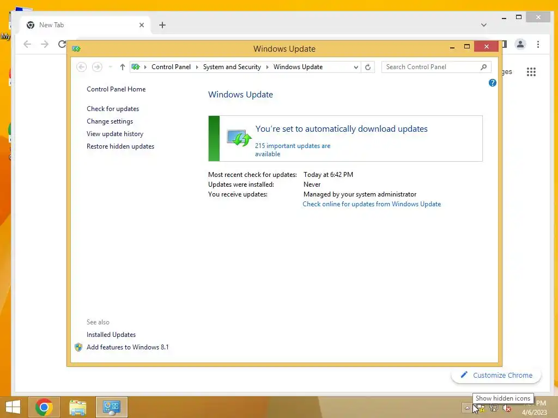Click network icon in system tray
558x418 pixels.
[x=494, y=408]
